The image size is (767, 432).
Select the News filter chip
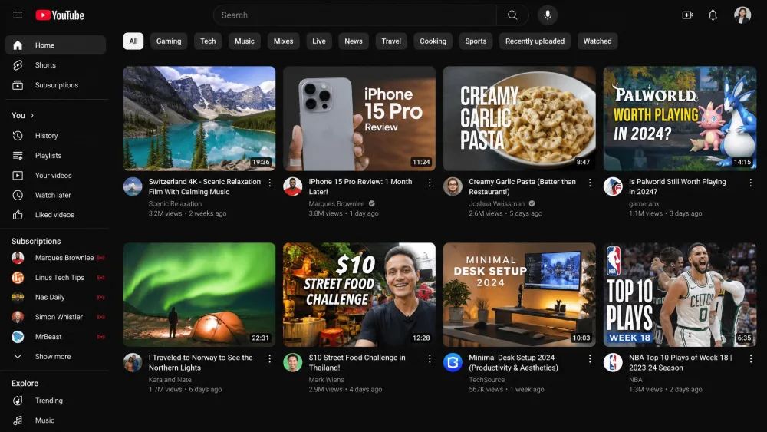point(353,41)
